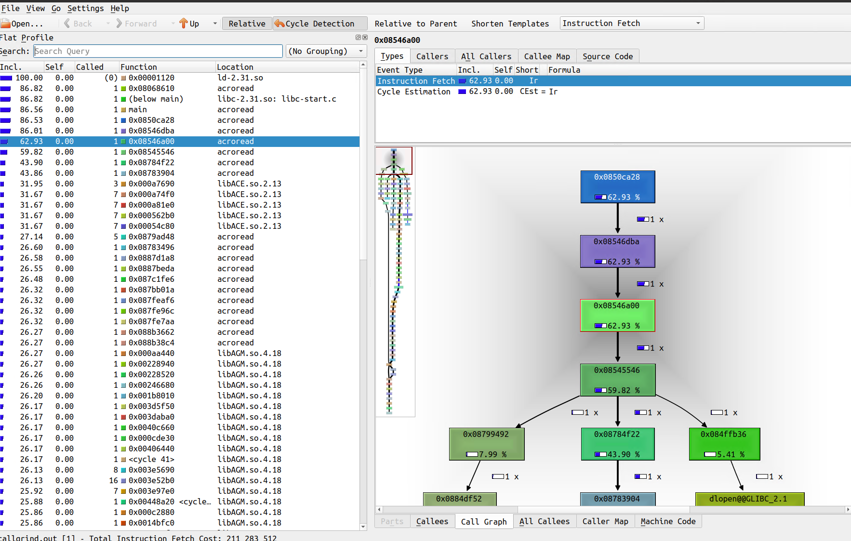
Task: Open the (No Grouping) combo box
Action: [325, 51]
